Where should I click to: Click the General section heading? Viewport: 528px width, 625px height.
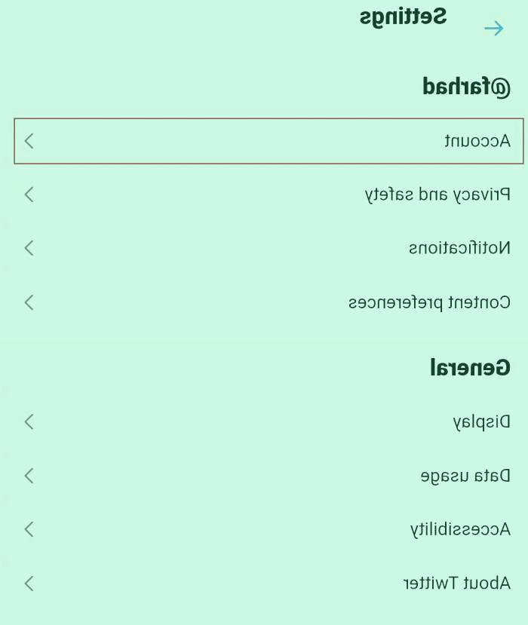(471, 368)
